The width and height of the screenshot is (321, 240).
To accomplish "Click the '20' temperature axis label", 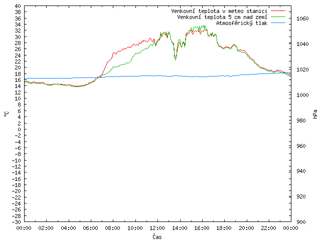I will (18, 68).
